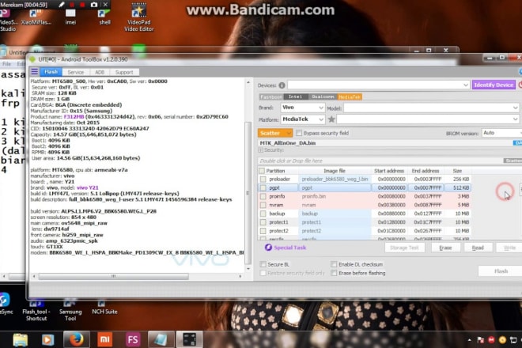Image resolution: width=522 pixels, height=348 pixels.
Task: Open the hamburger menu in Android ToolBox
Action: tap(35, 72)
